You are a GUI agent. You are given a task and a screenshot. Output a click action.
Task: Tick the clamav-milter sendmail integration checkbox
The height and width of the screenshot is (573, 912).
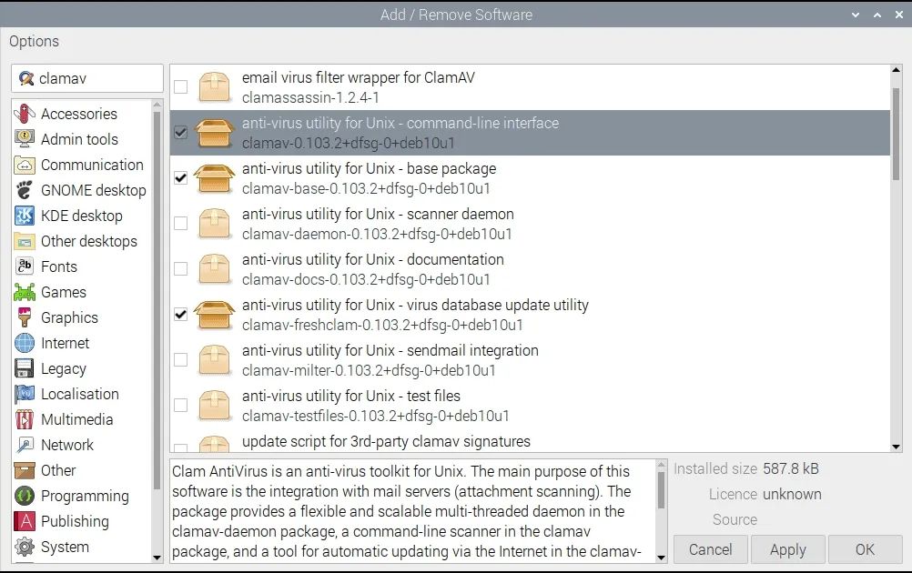coord(181,360)
